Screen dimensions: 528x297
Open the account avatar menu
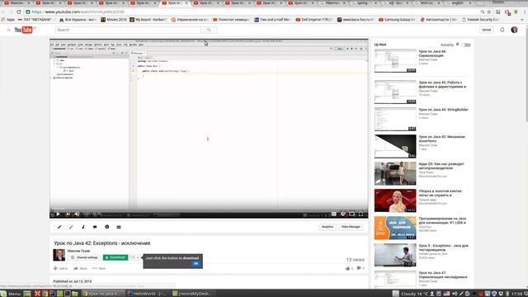tap(514, 30)
